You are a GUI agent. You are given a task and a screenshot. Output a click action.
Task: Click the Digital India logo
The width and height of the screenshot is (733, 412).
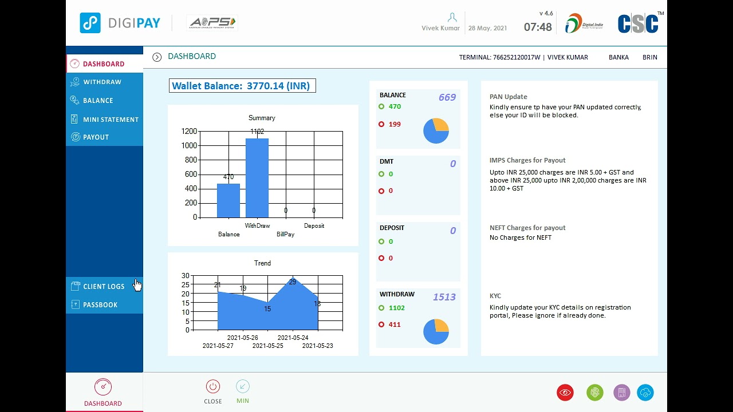(584, 23)
